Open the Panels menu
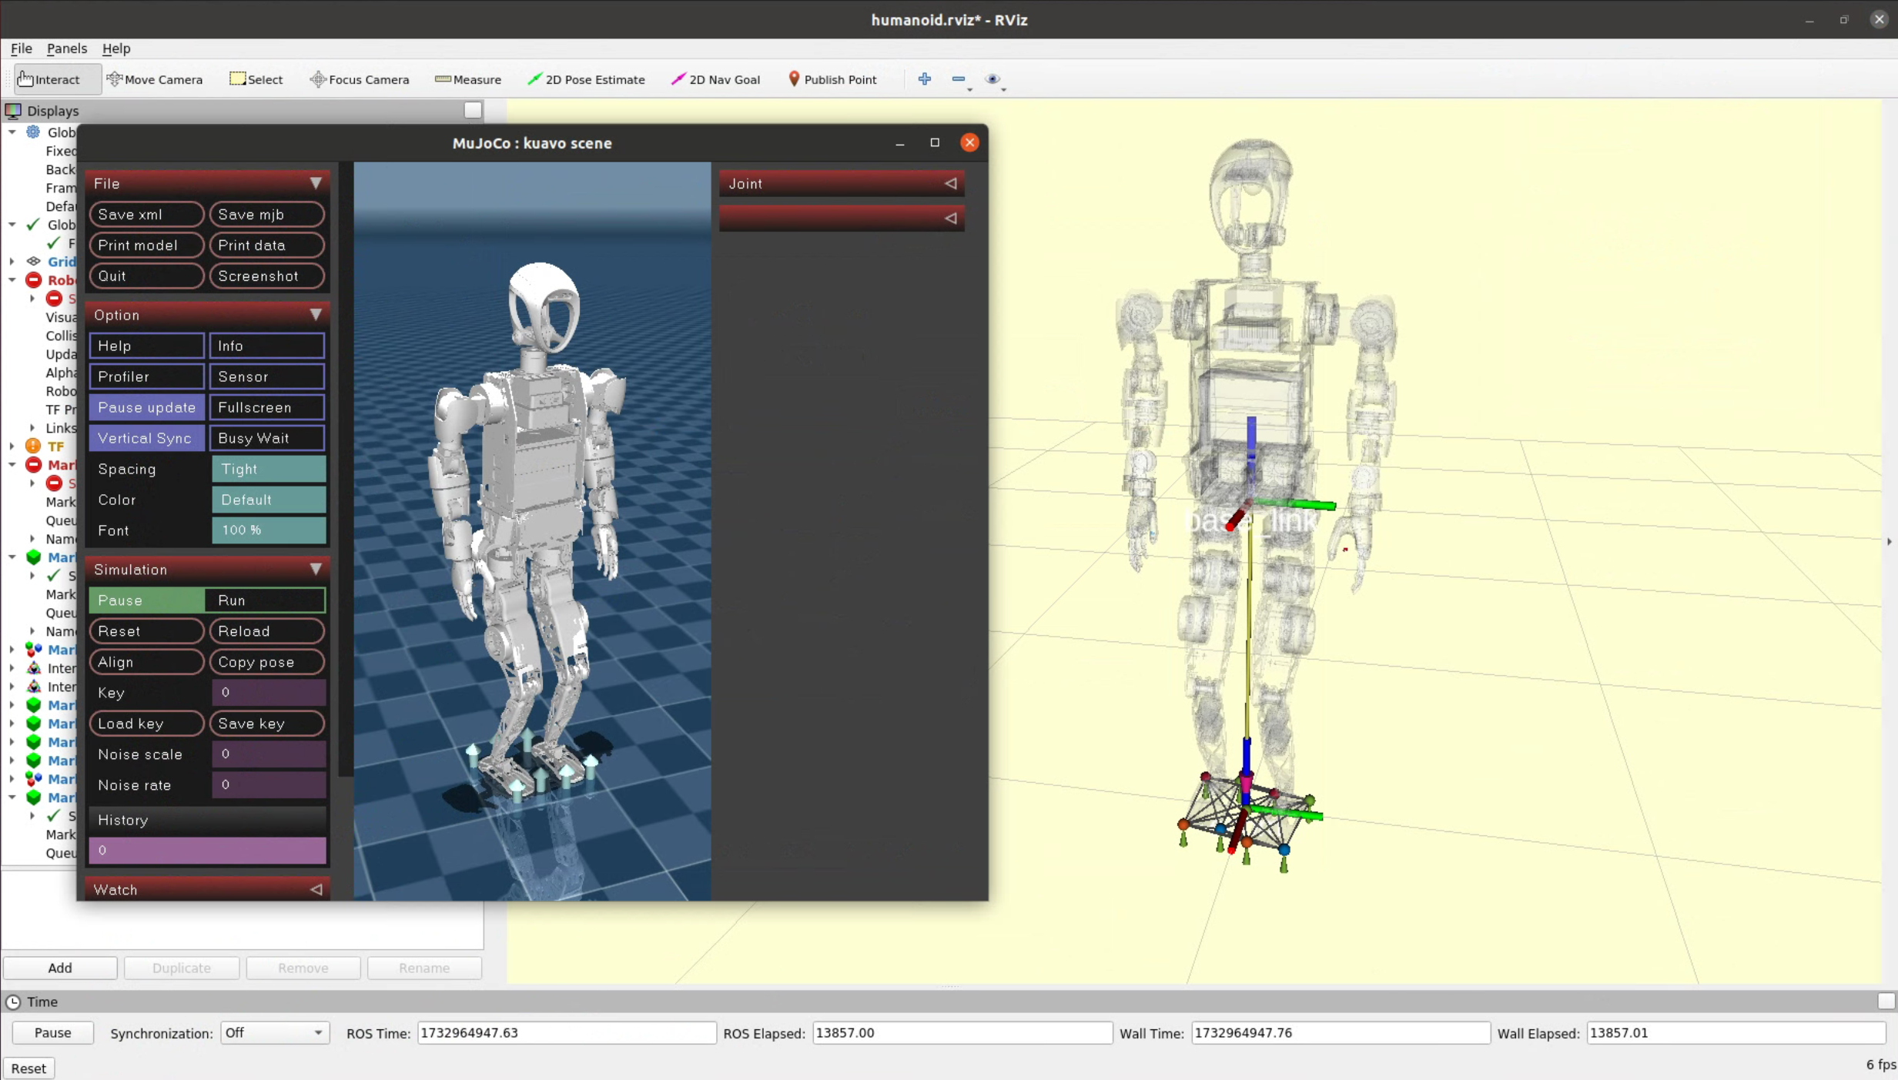 66,48
